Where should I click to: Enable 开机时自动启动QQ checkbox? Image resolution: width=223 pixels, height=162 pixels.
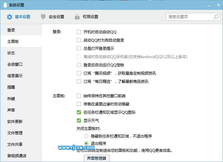(x=79, y=32)
